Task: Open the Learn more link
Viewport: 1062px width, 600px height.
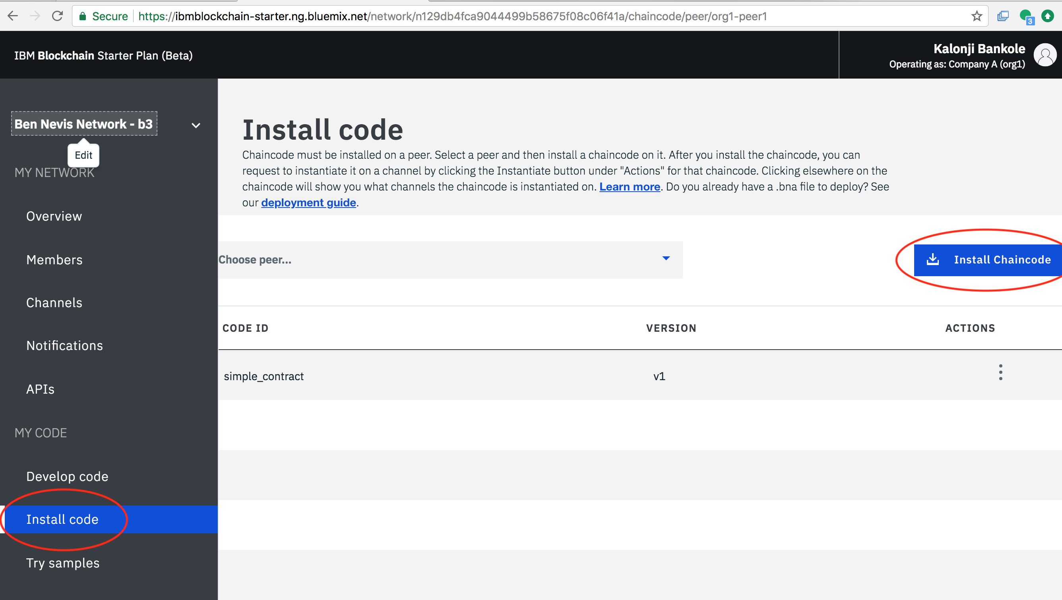Action: click(x=630, y=187)
